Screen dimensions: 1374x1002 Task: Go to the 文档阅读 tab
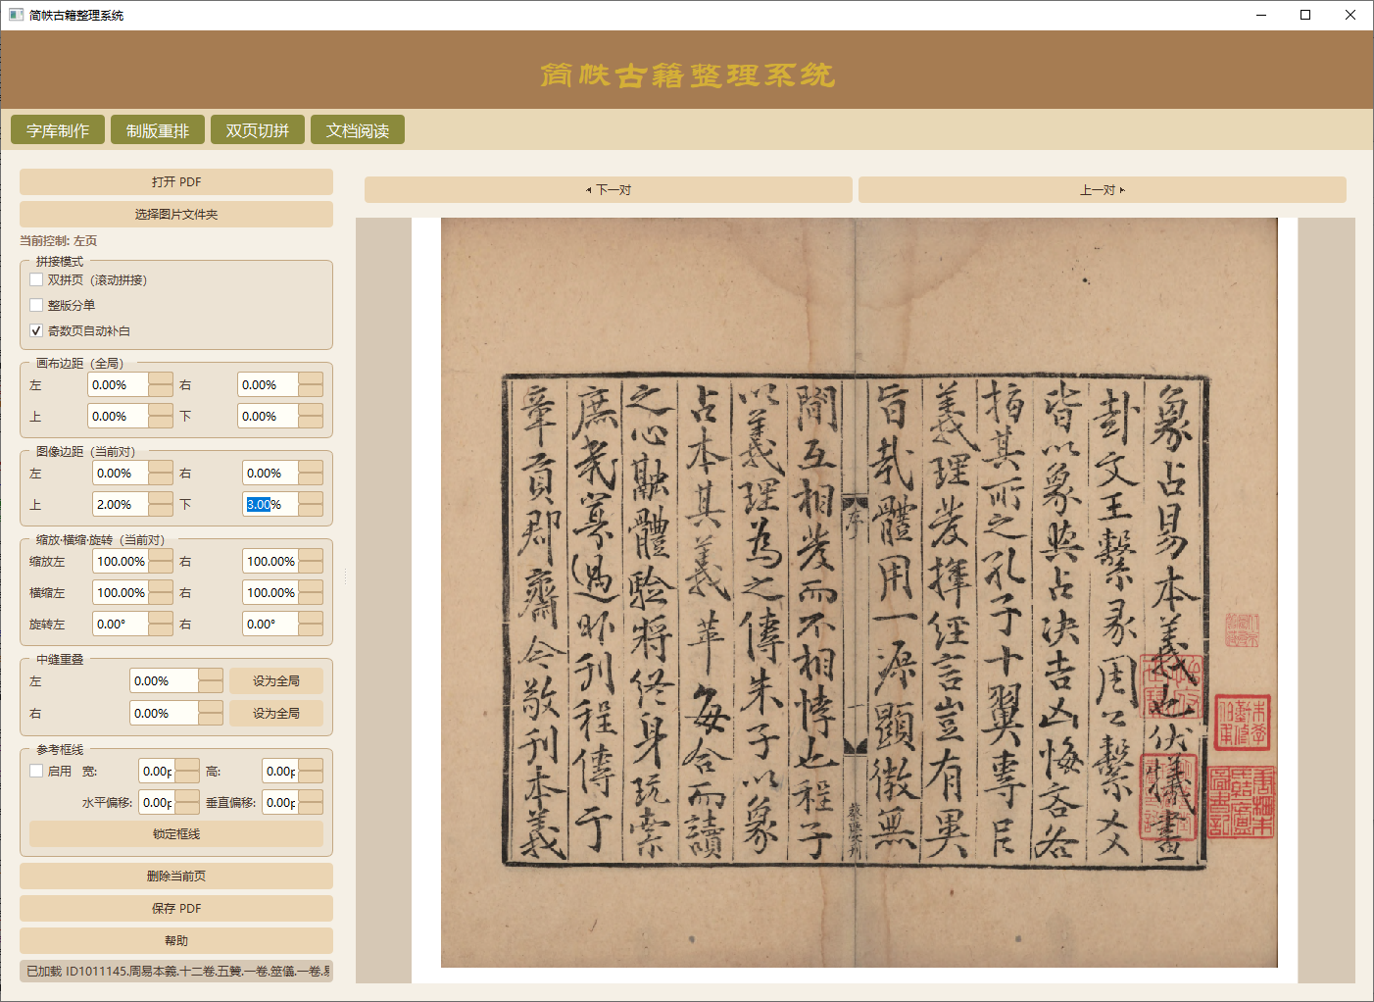click(x=358, y=130)
